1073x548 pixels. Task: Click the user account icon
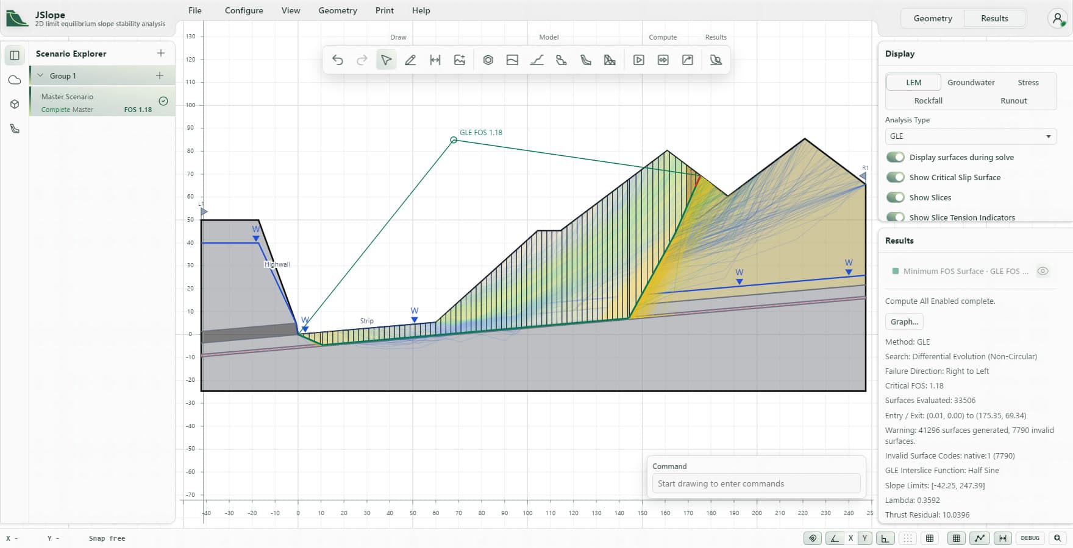[1057, 18]
